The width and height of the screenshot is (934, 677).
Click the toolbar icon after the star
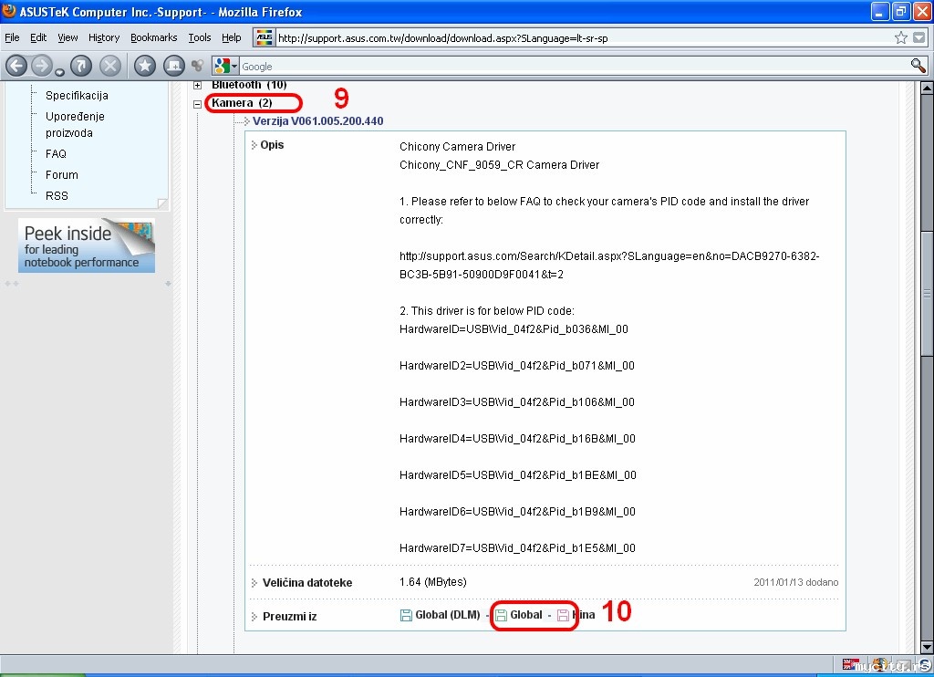(x=174, y=66)
